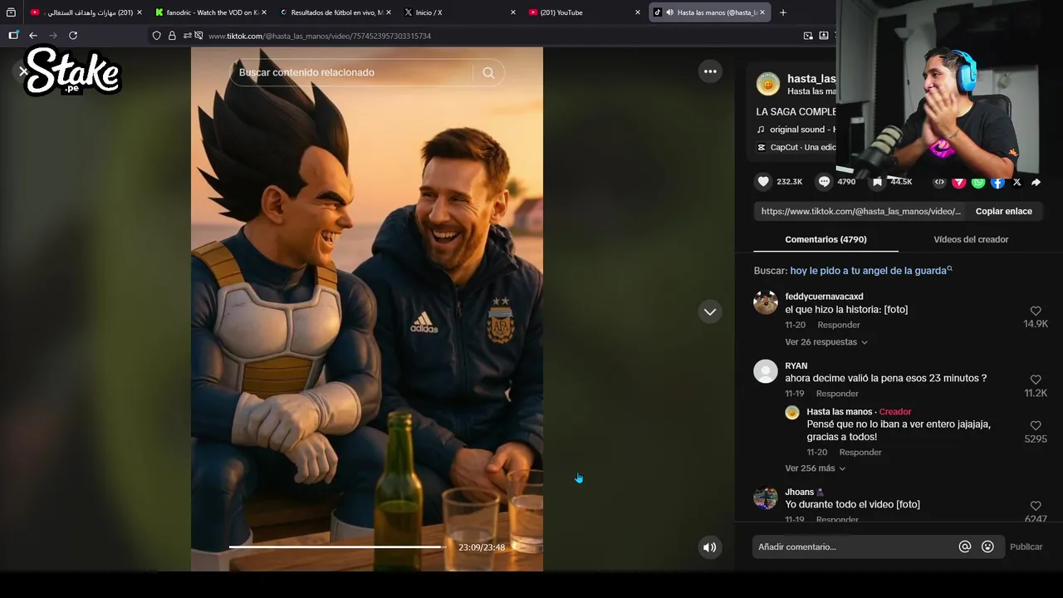Like the video with the heart icon
Viewport: 1063px width, 598px height.
pos(763,181)
